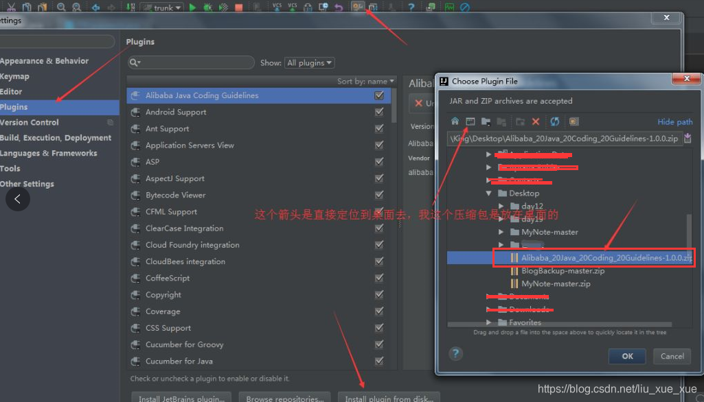704x402 pixels.
Task: Click the plugin list vertical scrollbar
Action: pyautogui.click(x=394, y=106)
